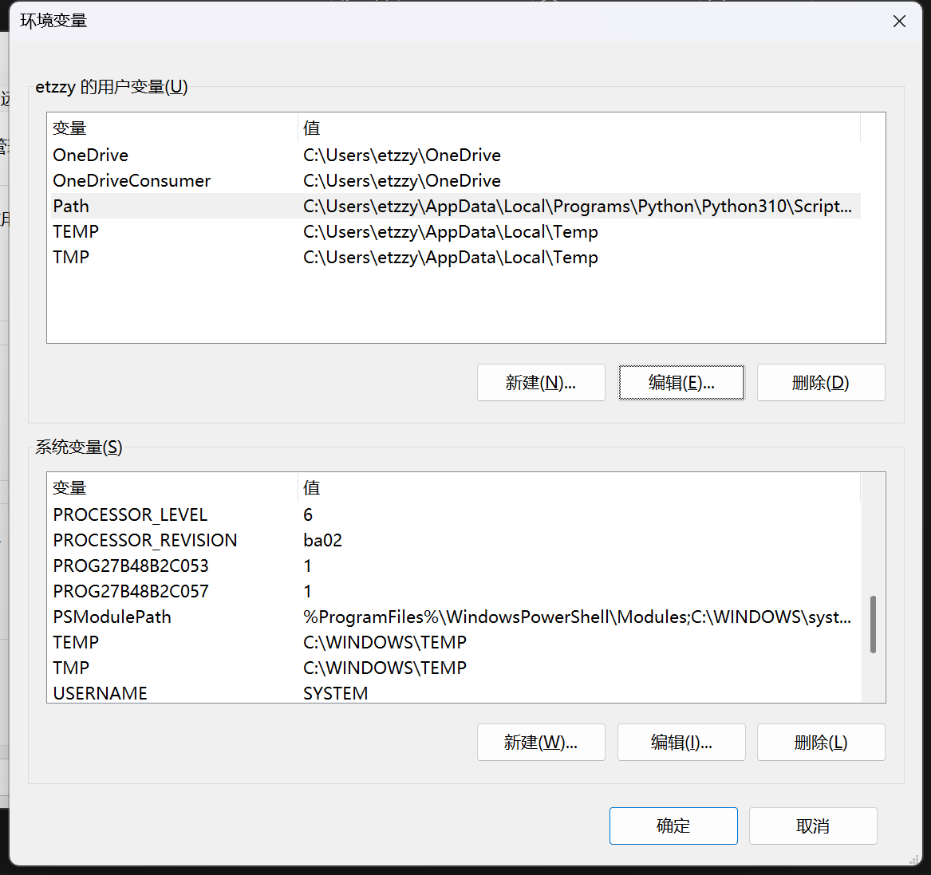Viewport: 931px width, 875px height.
Task: Select user TEMP variable with AppData value
Action: [456, 231]
